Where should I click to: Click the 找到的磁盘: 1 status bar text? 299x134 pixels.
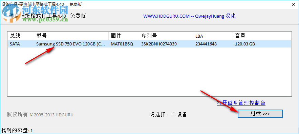tap(17, 131)
